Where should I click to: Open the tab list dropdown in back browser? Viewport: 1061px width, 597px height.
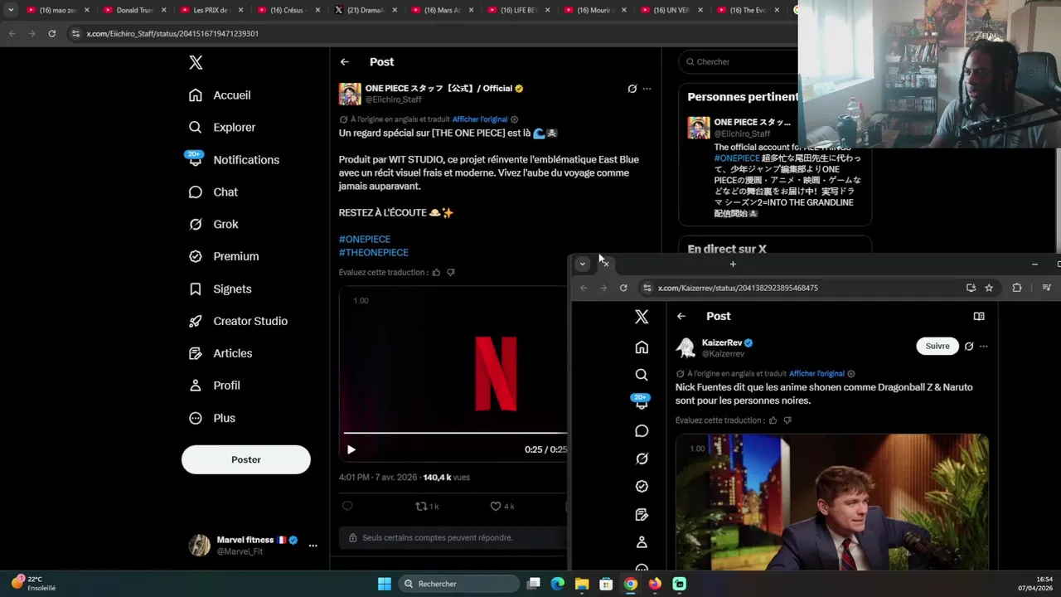point(11,10)
